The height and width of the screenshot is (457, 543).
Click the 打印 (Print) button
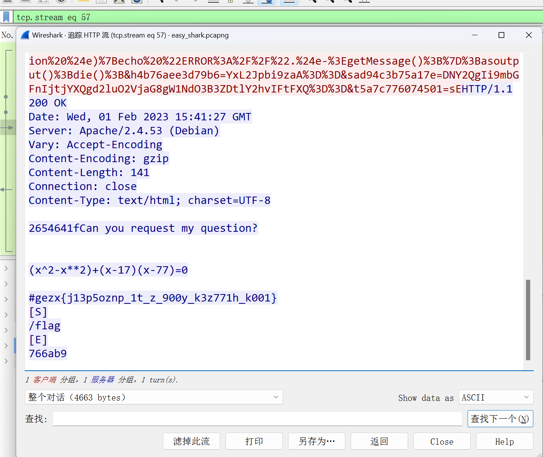click(254, 441)
